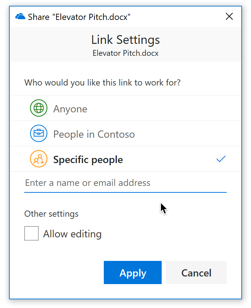Image resolution: width=251 pixels, height=308 pixels.
Task: Click the Other settings section label
Action: [x=51, y=214]
